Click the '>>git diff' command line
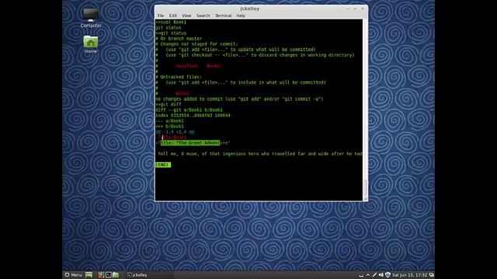The width and height of the screenshot is (497, 279). (x=169, y=105)
